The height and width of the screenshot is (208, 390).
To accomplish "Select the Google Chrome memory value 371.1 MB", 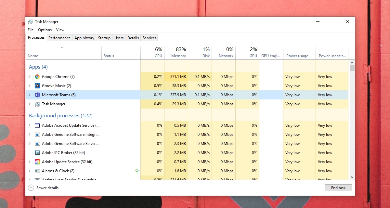I will 178,77.
